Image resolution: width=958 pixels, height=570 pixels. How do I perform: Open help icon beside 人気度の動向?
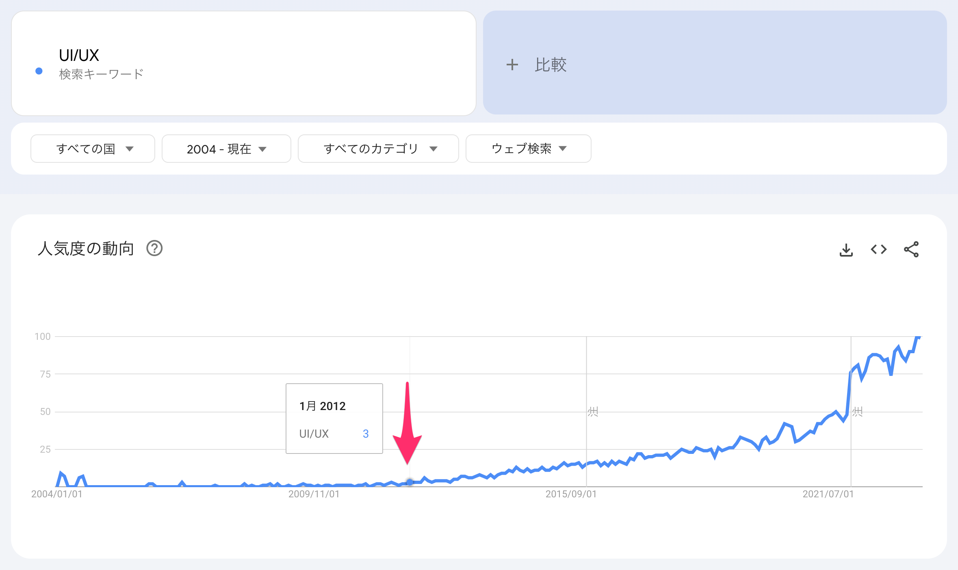(154, 248)
